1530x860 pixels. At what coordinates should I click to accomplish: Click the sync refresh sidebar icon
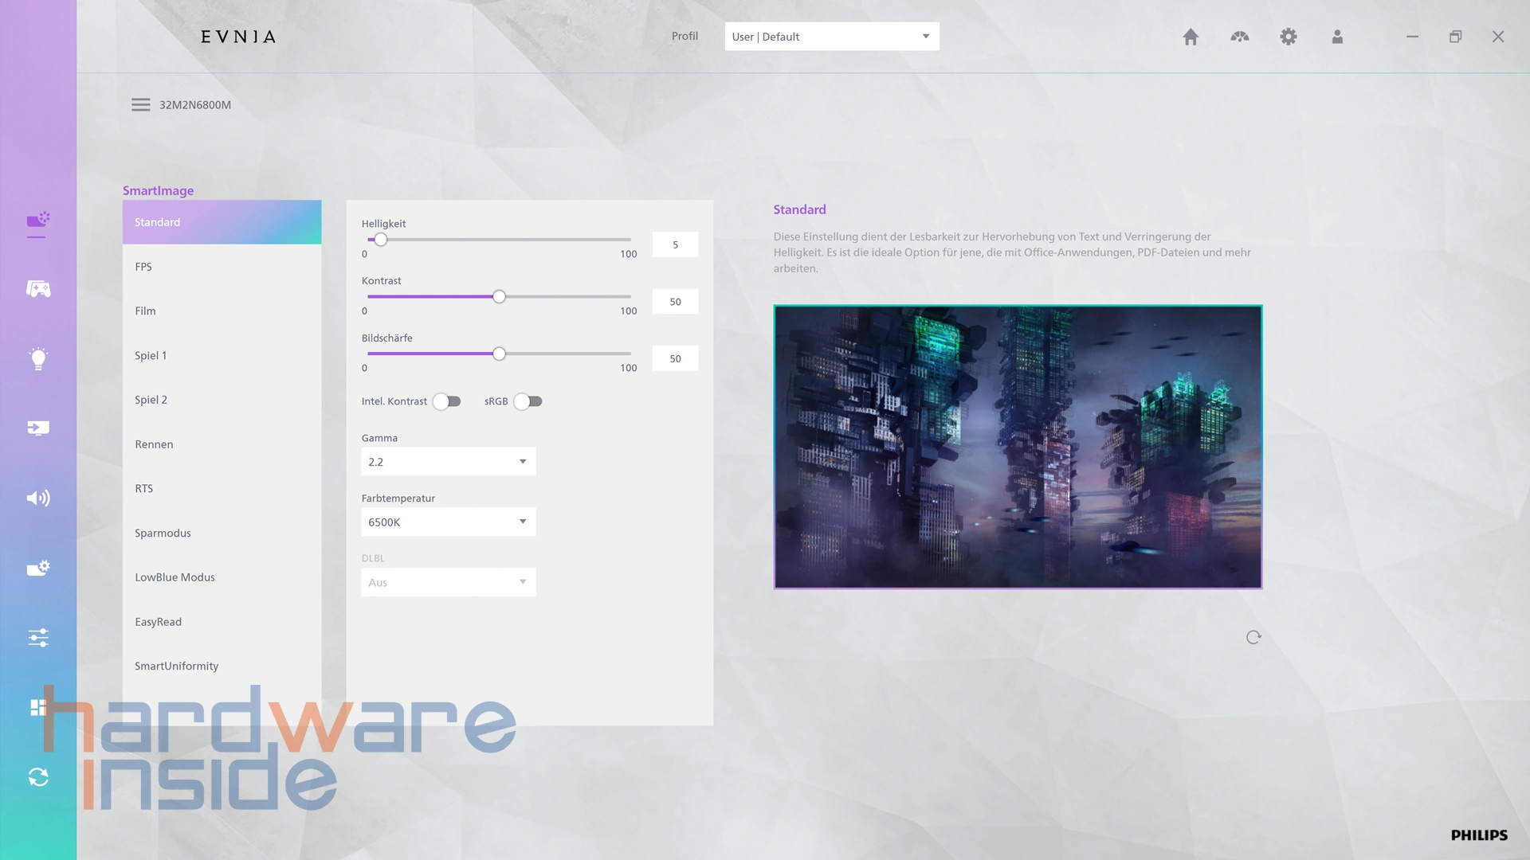pos(38,777)
